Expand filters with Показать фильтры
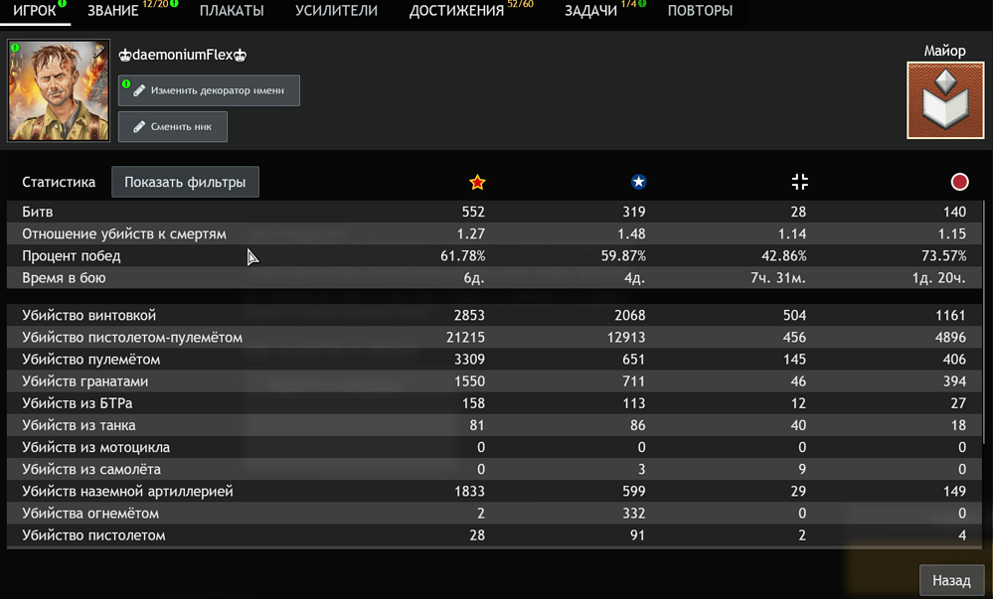The height and width of the screenshot is (599, 993). [x=185, y=182]
